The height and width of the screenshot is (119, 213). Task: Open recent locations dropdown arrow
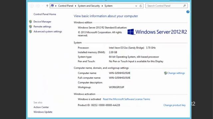coord(43,6)
